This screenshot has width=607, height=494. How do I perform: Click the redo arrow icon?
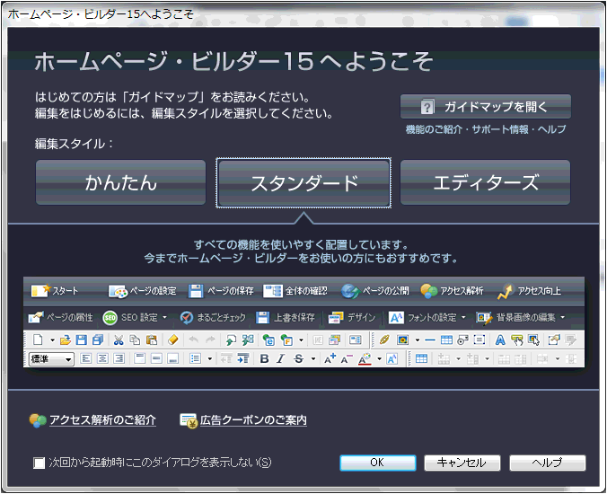coord(210,340)
